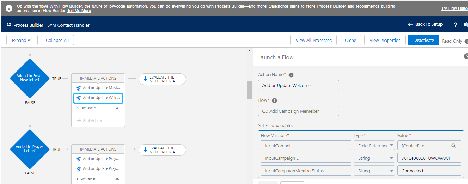Open the Help question mark icon

pos(455,24)
